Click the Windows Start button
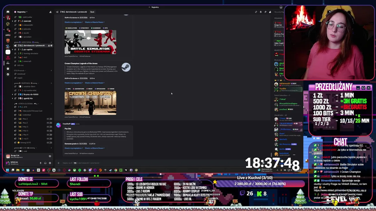This screenshot has width=376, height=211. click(x=7, y=170)
